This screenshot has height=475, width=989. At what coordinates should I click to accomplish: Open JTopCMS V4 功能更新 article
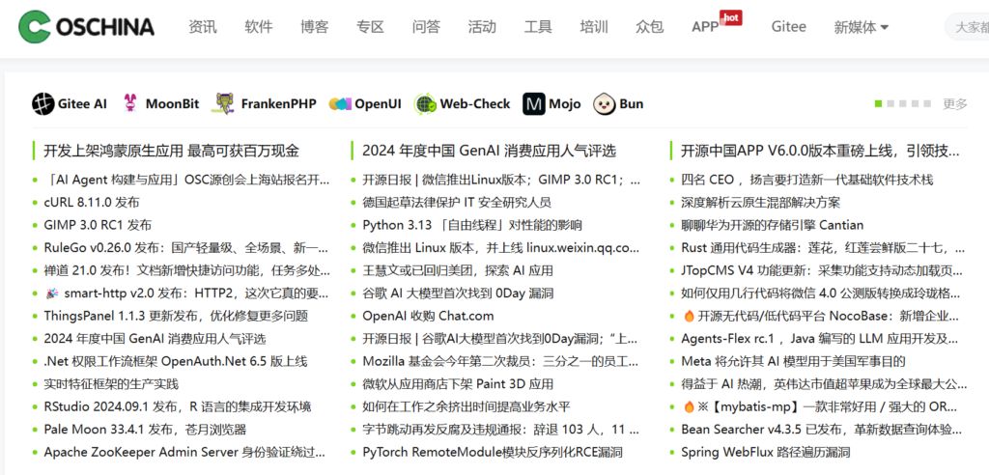(x=822, y=270)
